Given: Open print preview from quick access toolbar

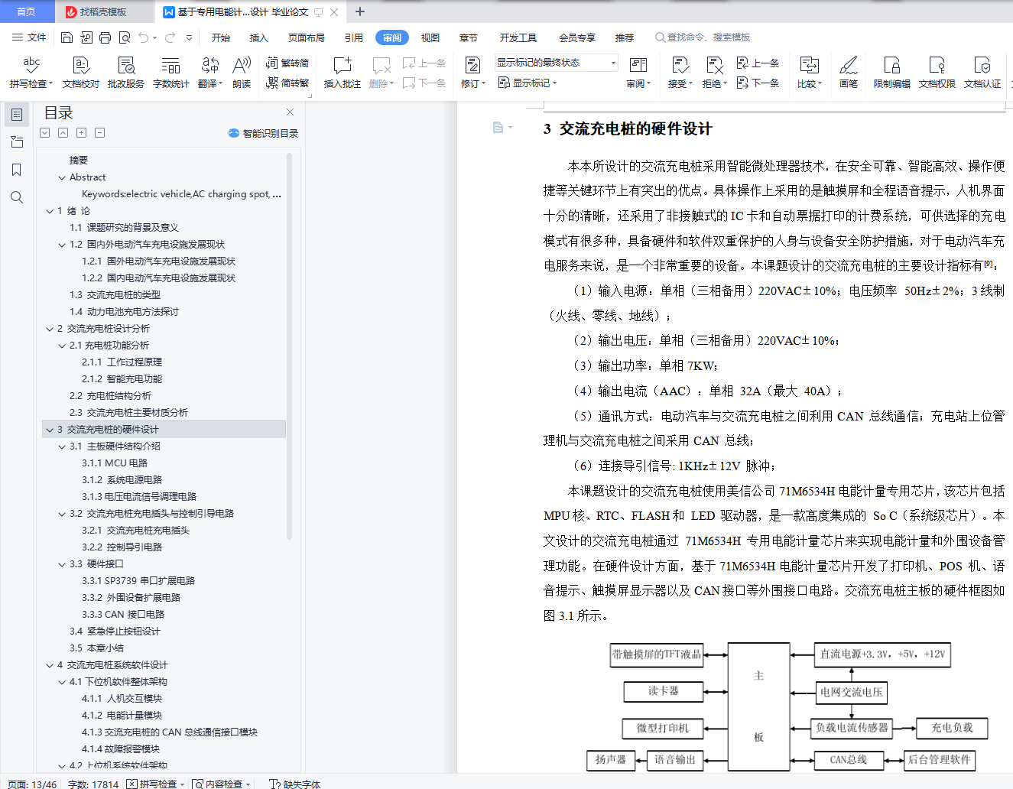Looking at the screenshot, I should click(x=125, y=37).
